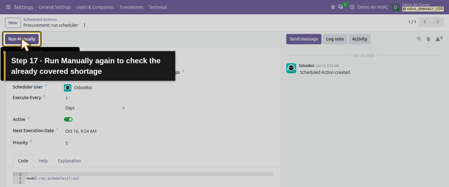This screenshot has width=449, height=187.
Task: Go to the previous record arrow
Action: pyautogui.click(x=425, y=22)
